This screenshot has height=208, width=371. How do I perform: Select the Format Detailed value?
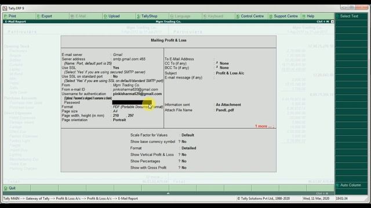(189, 148)
